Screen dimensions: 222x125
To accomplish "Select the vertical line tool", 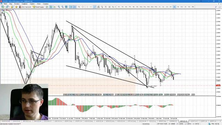I will [87, 7].
